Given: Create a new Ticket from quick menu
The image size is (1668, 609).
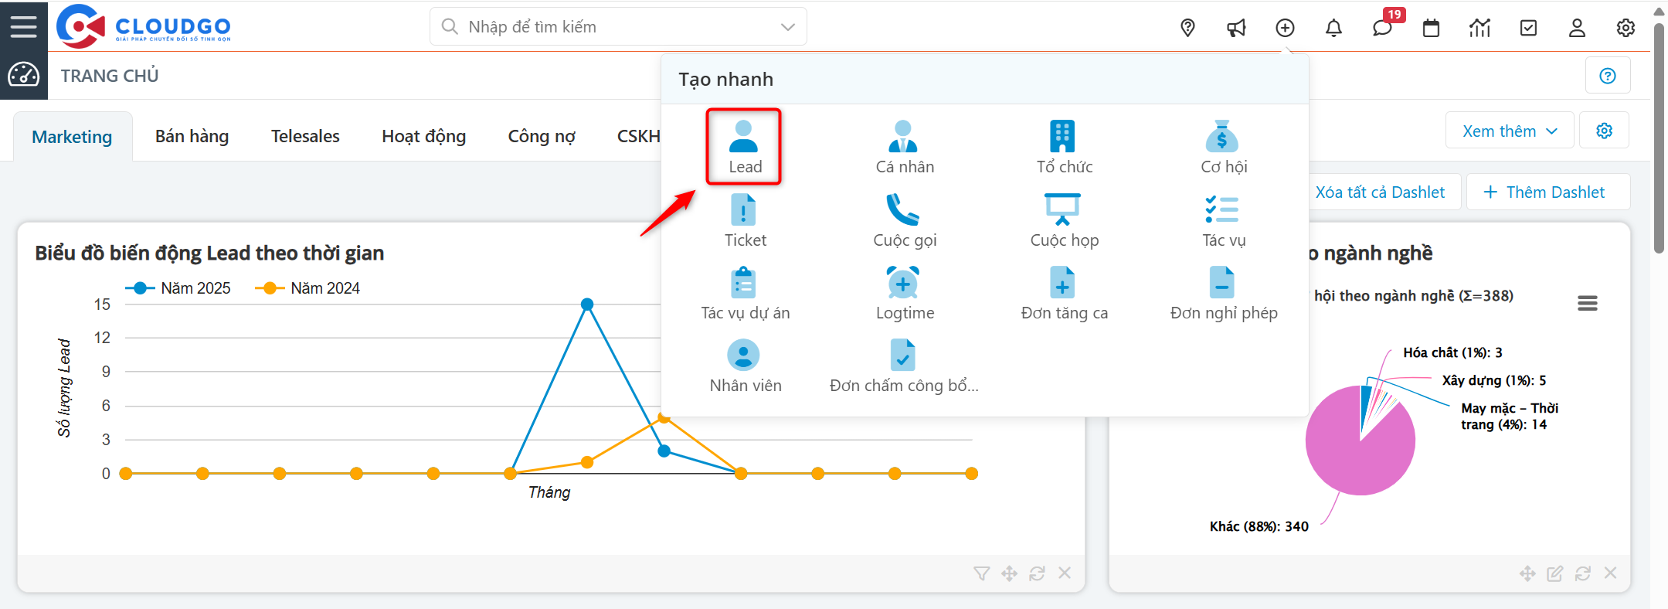Looking at the screenshot, I should tap(743, 210).
